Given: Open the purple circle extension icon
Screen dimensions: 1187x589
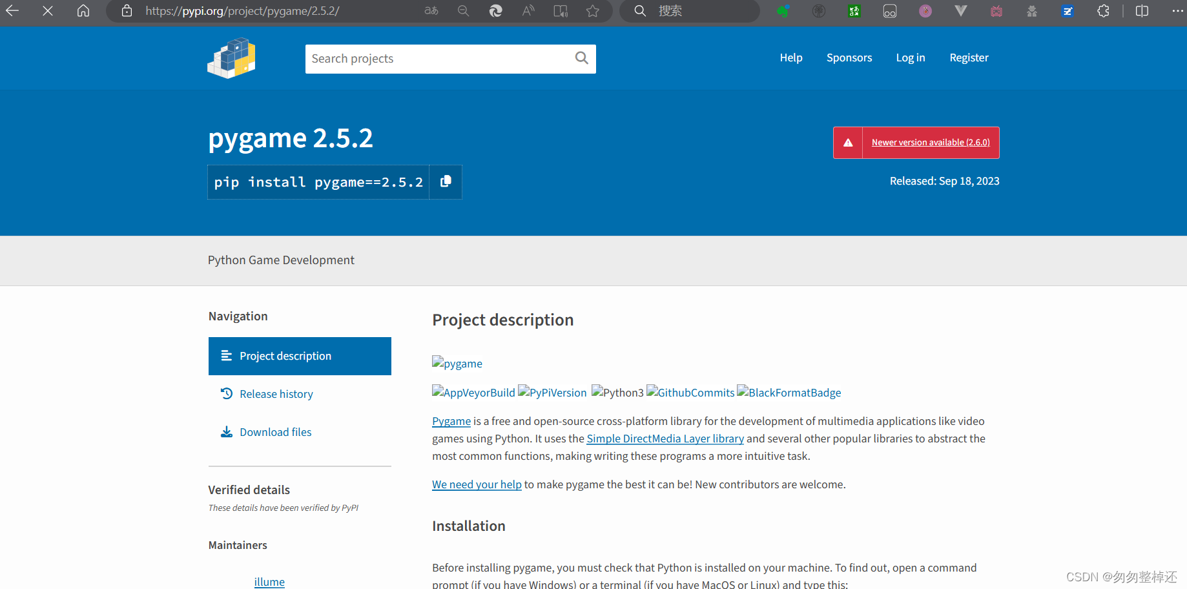Looking at the screenshot, I should (x=925, y=11).
